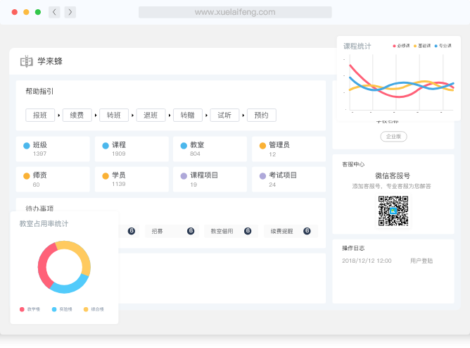Toggle the 必修课 legend in 课程统计

click(x=401, y=46)
